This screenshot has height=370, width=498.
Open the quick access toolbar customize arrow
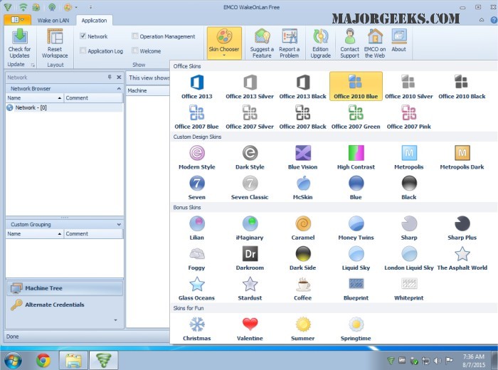tap(90, 7)
